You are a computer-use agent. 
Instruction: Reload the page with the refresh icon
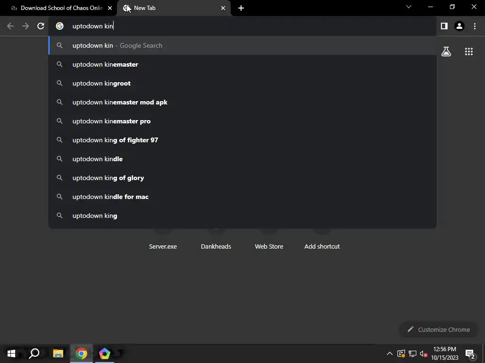pyautogui.click(x=41, y=26)
